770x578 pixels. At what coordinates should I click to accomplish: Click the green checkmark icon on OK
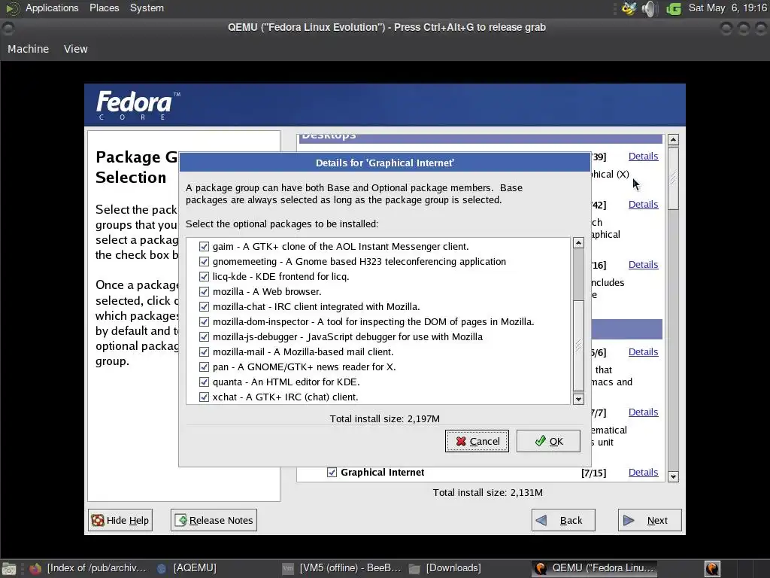tap(540, 441)
